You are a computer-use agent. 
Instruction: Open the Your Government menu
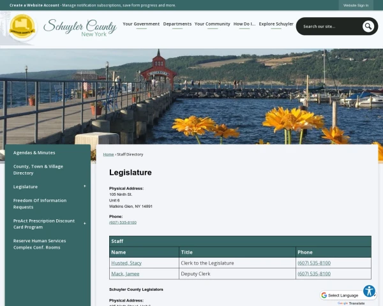141,24
